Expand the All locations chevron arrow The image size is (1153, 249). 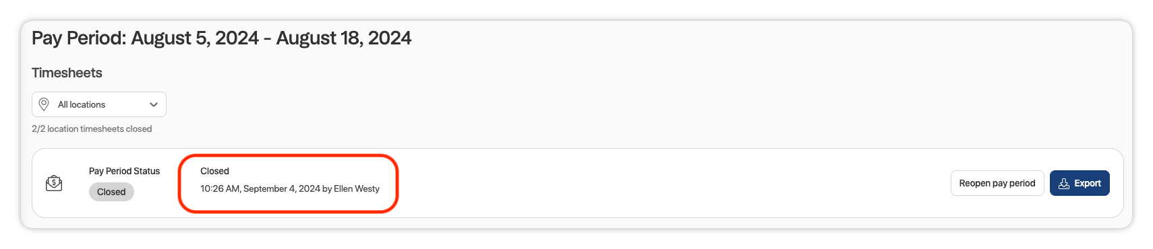[x=154, y=104]
